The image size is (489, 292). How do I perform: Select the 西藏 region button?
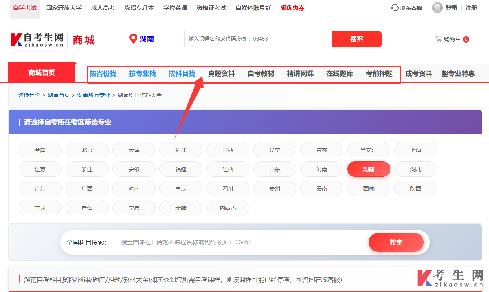click(x=369, y=189)
